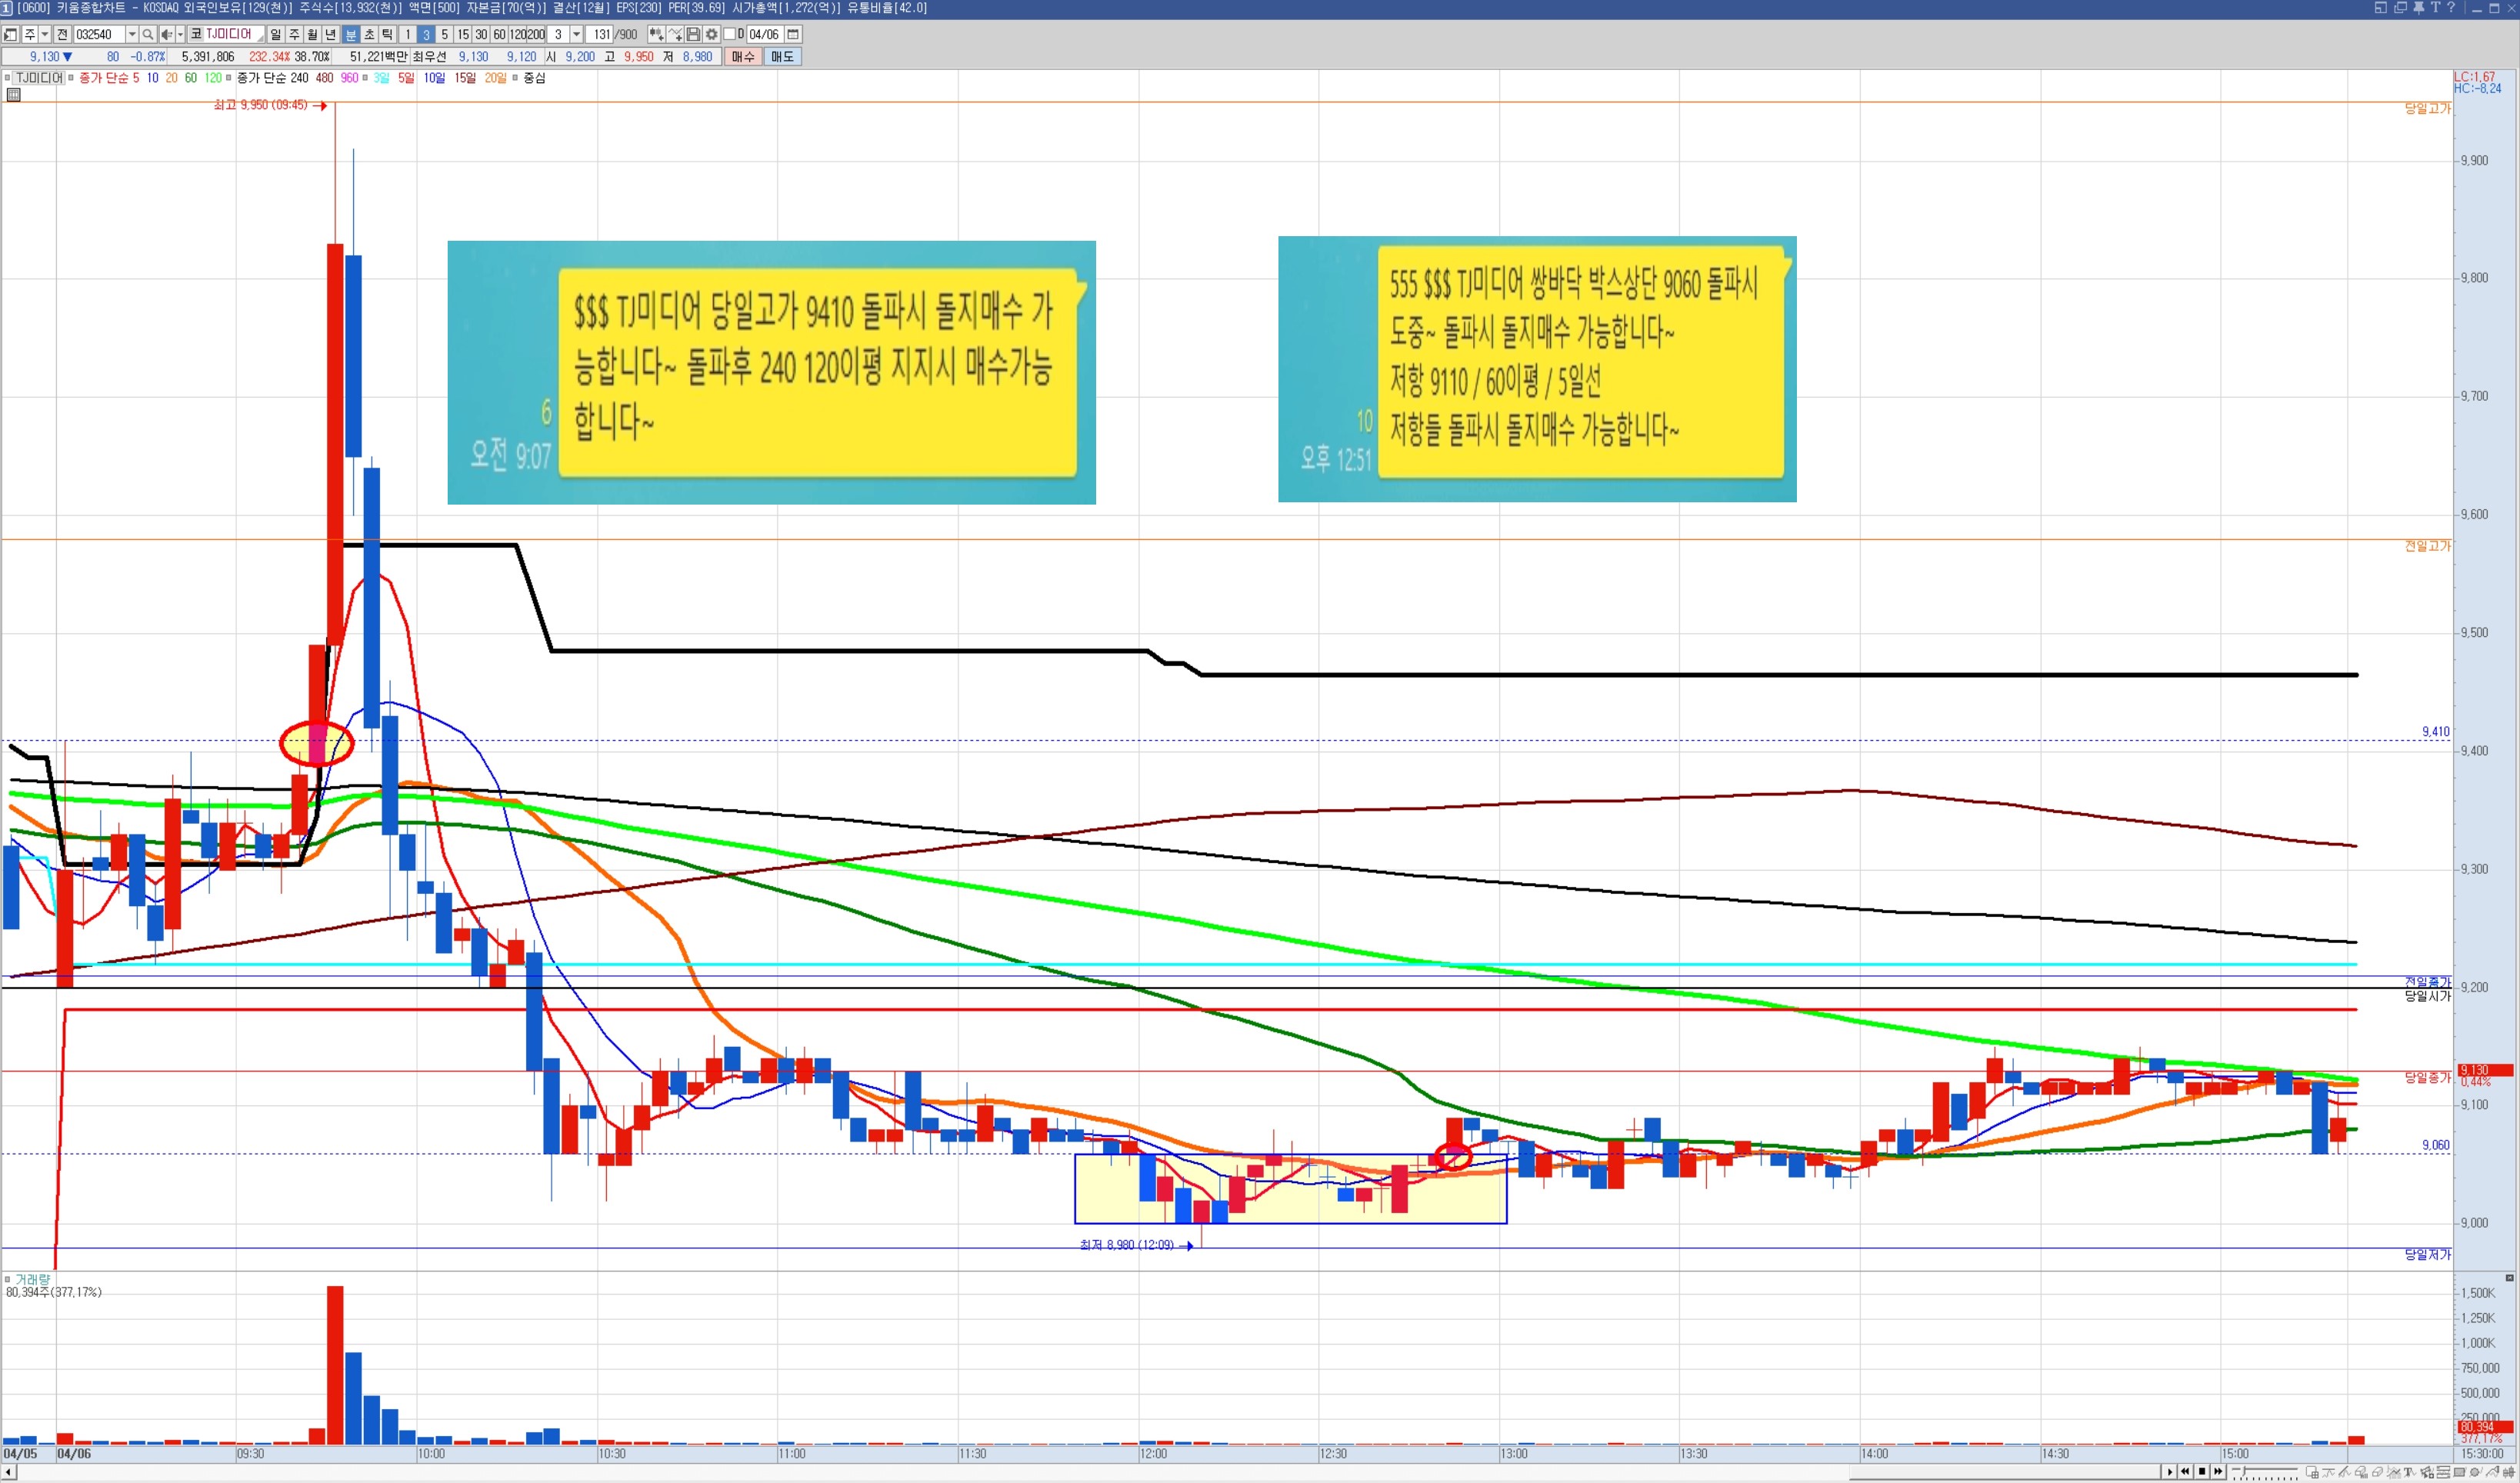Click the 매수 buy button
The width and height of the screenshot is (2520, 1483).
[743, 57]
